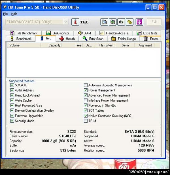
Task: Toggle the Firmware Upgradable checkbox
Action: (x=12, y=116)
